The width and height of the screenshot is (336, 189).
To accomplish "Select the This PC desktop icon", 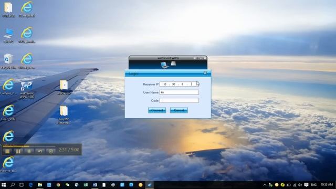I will (x=8, y=36).
